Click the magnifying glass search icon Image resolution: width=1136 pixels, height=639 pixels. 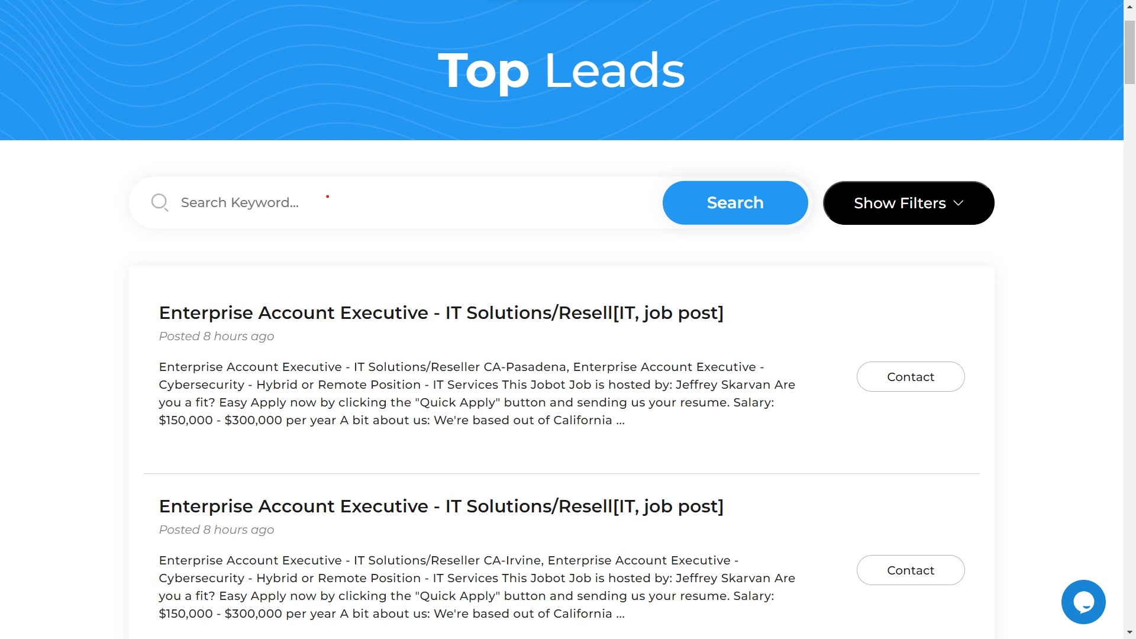(x=160, y=202)
